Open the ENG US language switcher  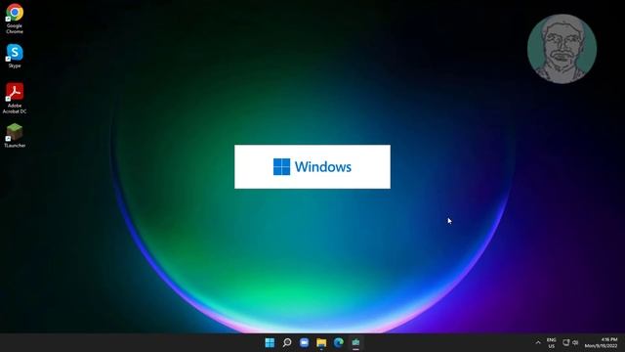click(x=551, y=343)
